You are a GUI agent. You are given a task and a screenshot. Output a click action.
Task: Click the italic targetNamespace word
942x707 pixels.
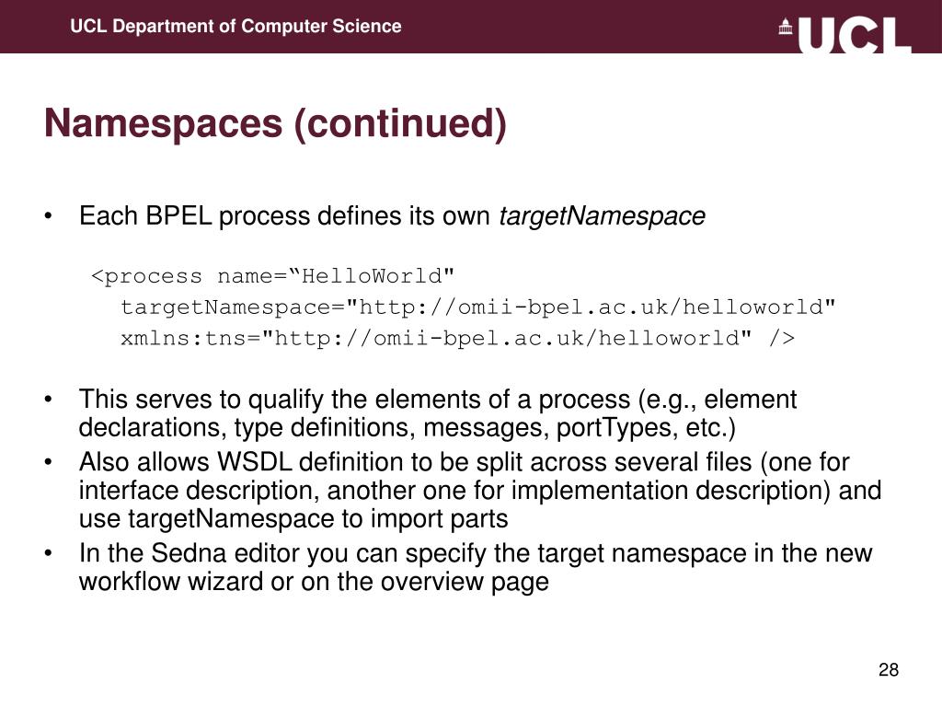pos(602,215)
